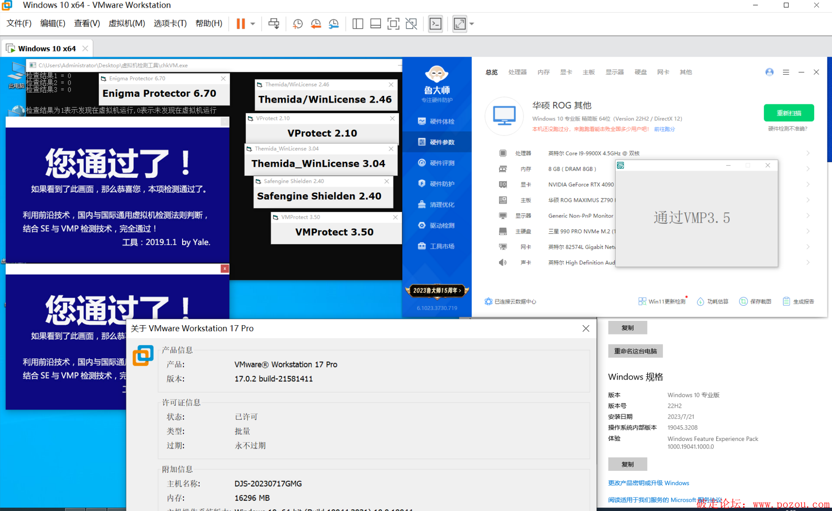Click the VMware pause virtual machine button
This screenshot has height=511, width=832.
(240, 24)
